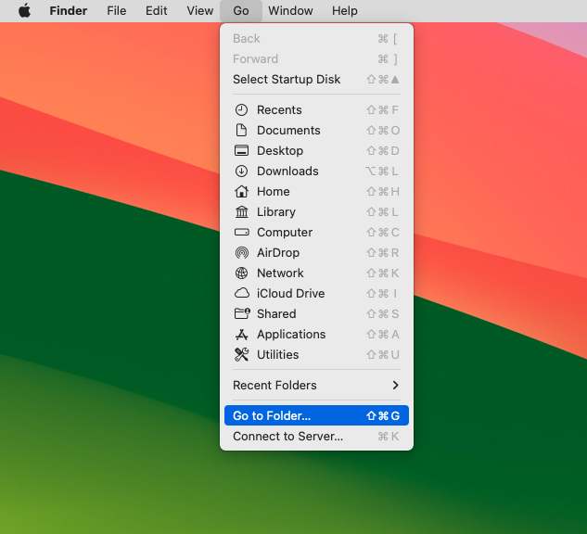The image size is (587, 534).
Task: Click the Utilities tools icon
Action: 241,354
